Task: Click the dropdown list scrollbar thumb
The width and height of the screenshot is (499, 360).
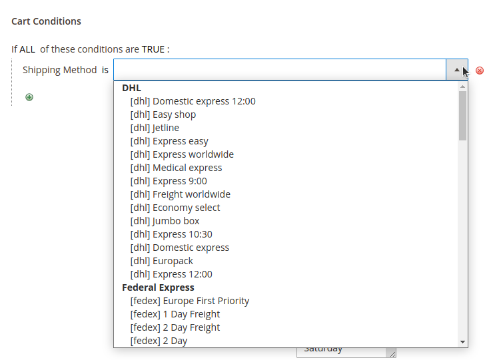Action: point(463,116)
